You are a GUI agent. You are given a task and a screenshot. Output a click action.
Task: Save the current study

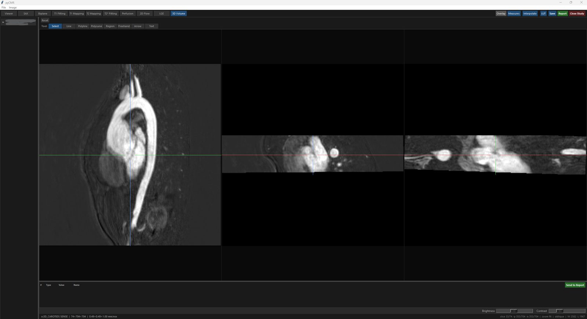552,14
